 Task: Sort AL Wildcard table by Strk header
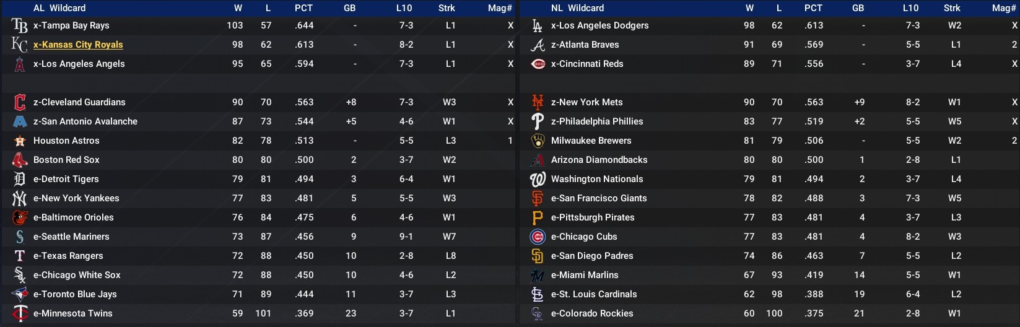(x=447, y=8)
